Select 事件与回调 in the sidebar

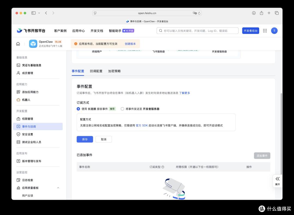38,126
